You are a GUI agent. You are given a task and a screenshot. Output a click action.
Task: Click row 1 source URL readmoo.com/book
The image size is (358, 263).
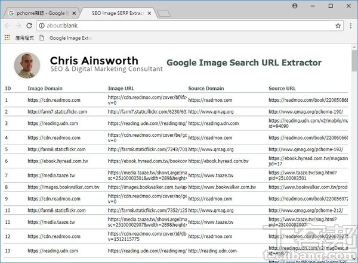[x=308, y=100]
